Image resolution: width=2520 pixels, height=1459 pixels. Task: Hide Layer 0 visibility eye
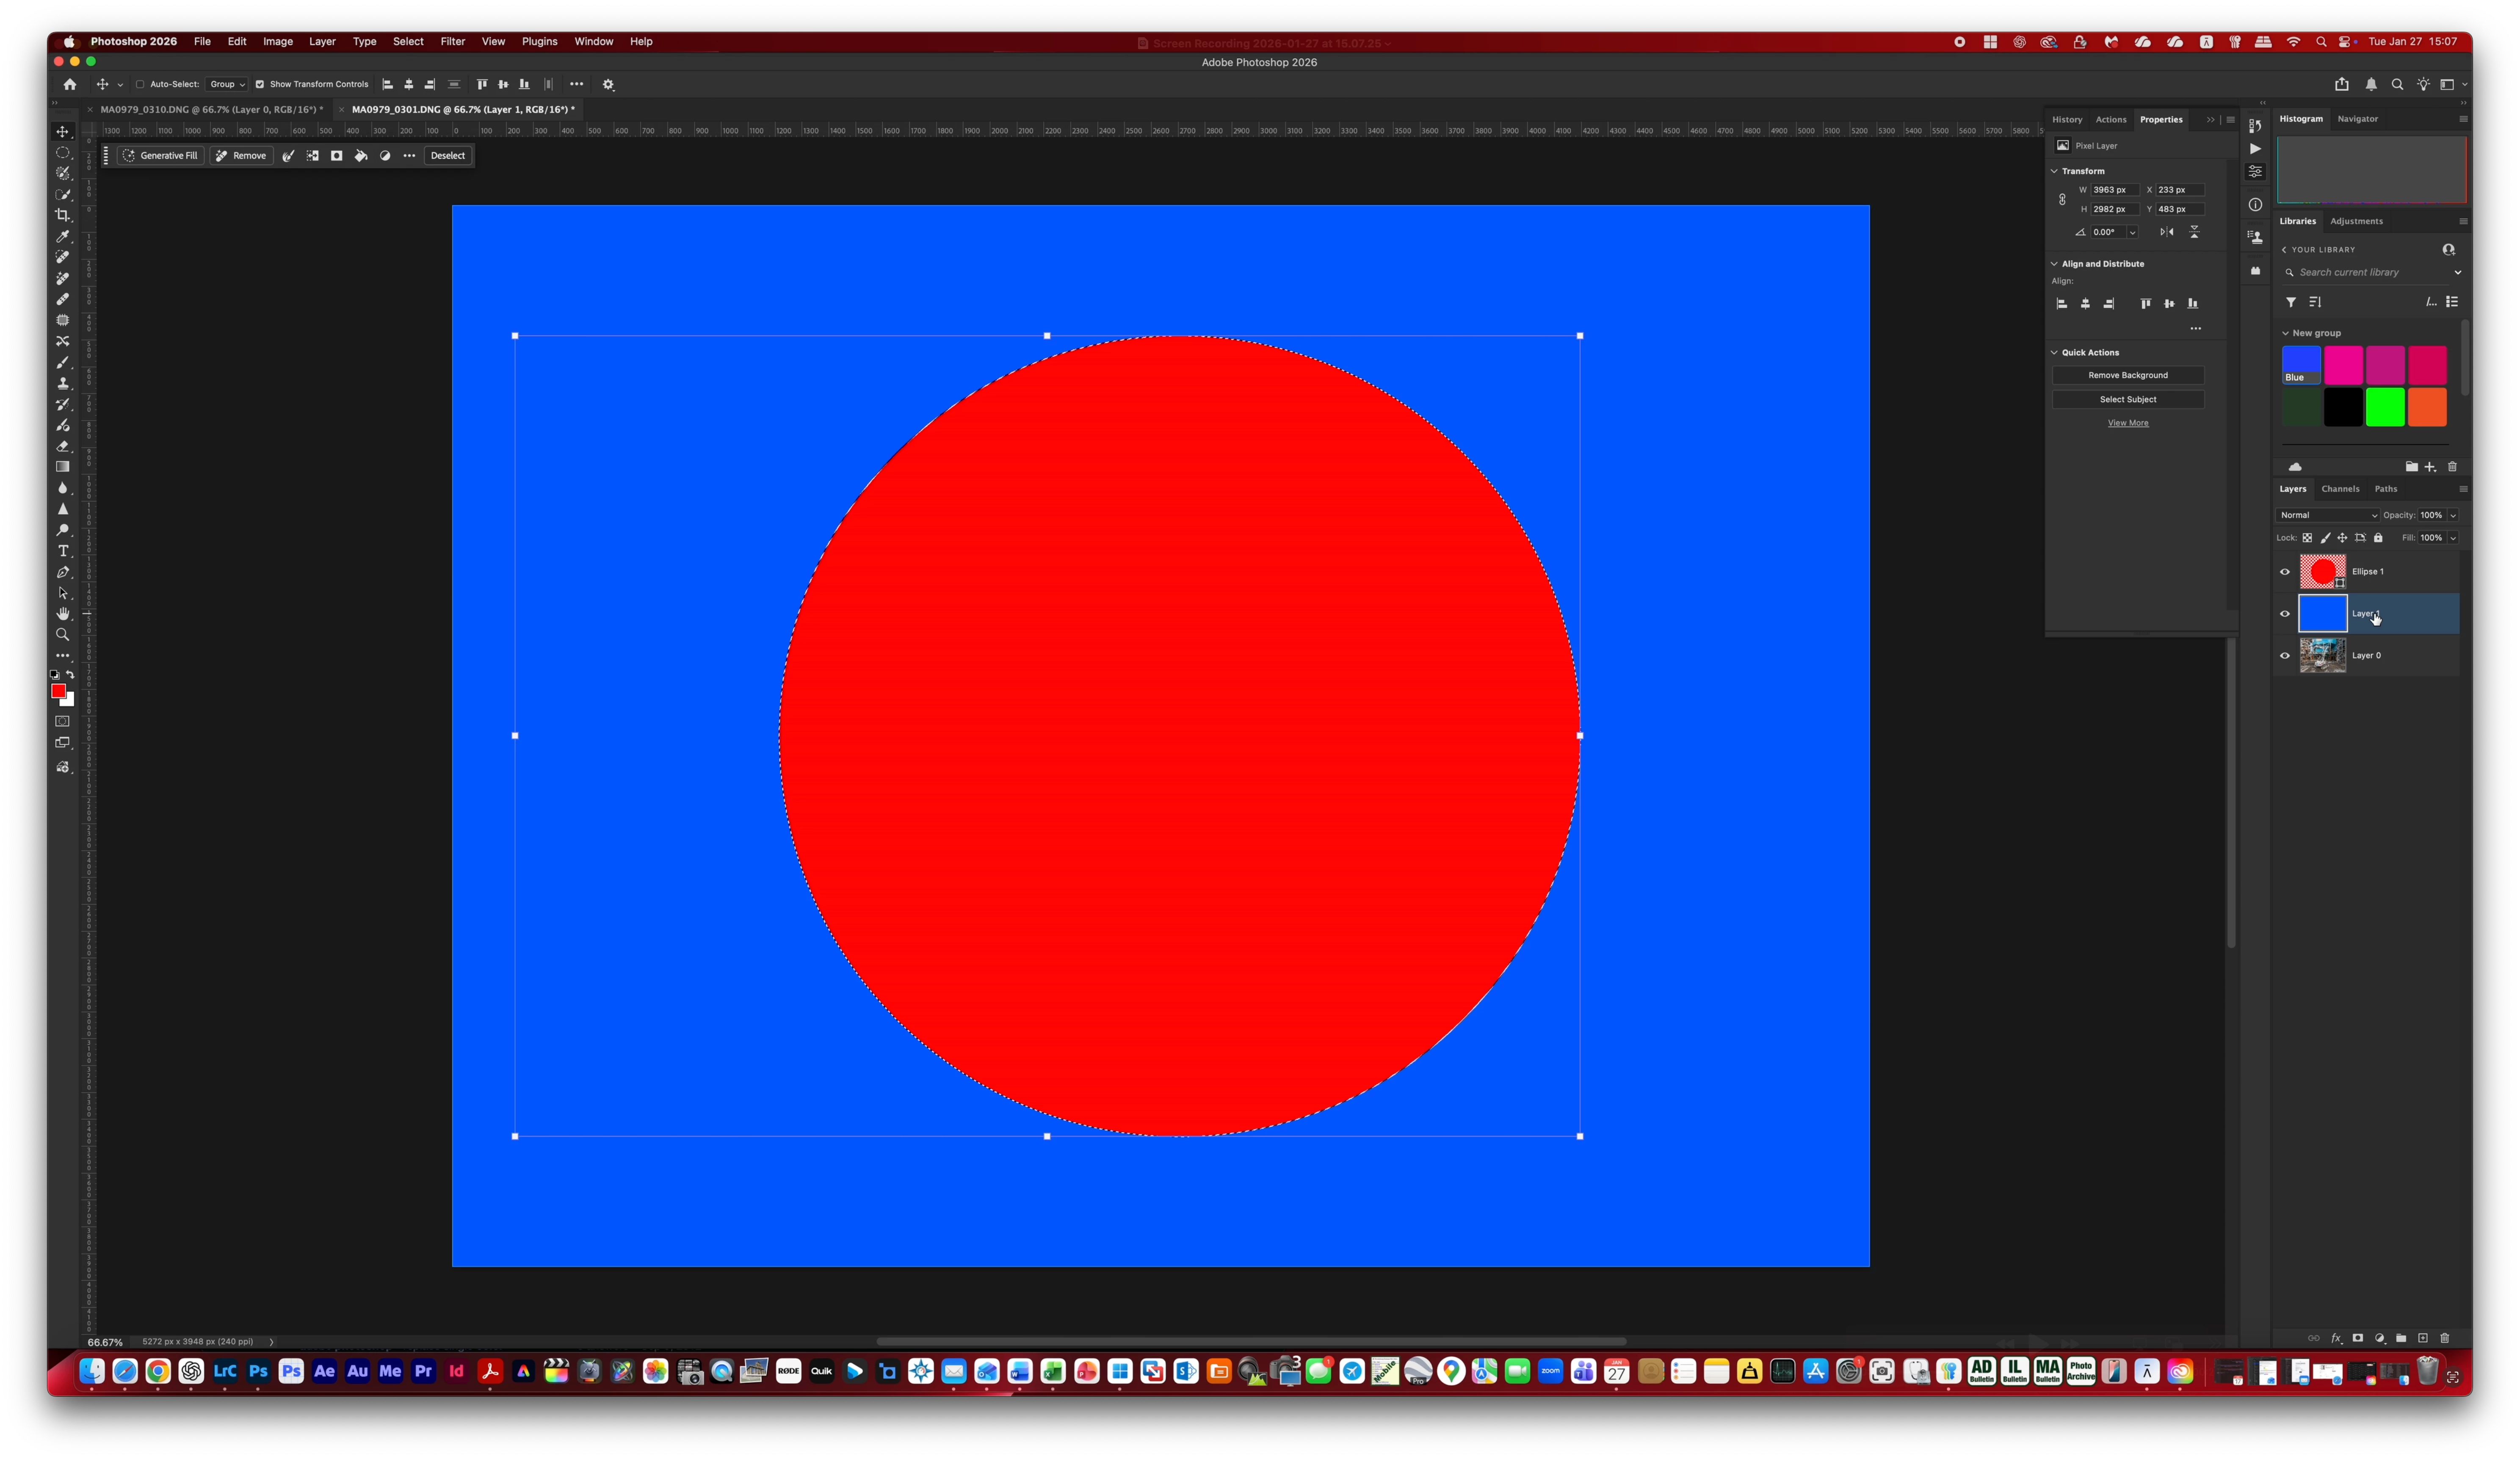tap(2284, 656)
